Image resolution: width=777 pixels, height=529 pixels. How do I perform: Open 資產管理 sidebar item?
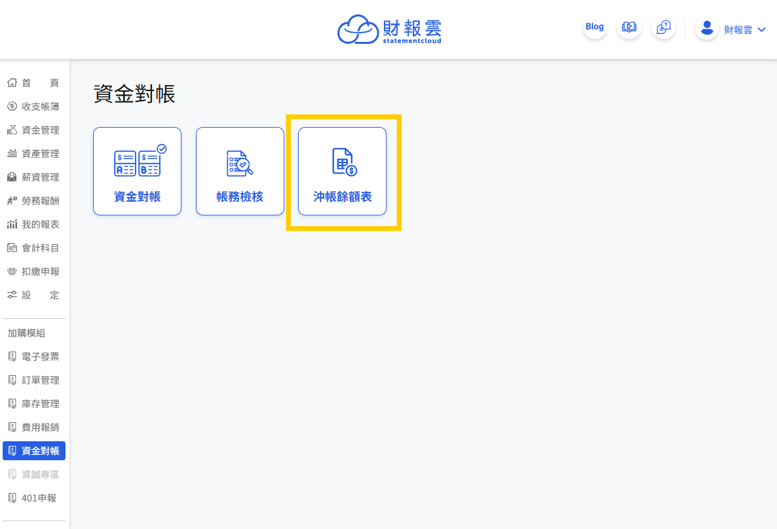point(33,154)
